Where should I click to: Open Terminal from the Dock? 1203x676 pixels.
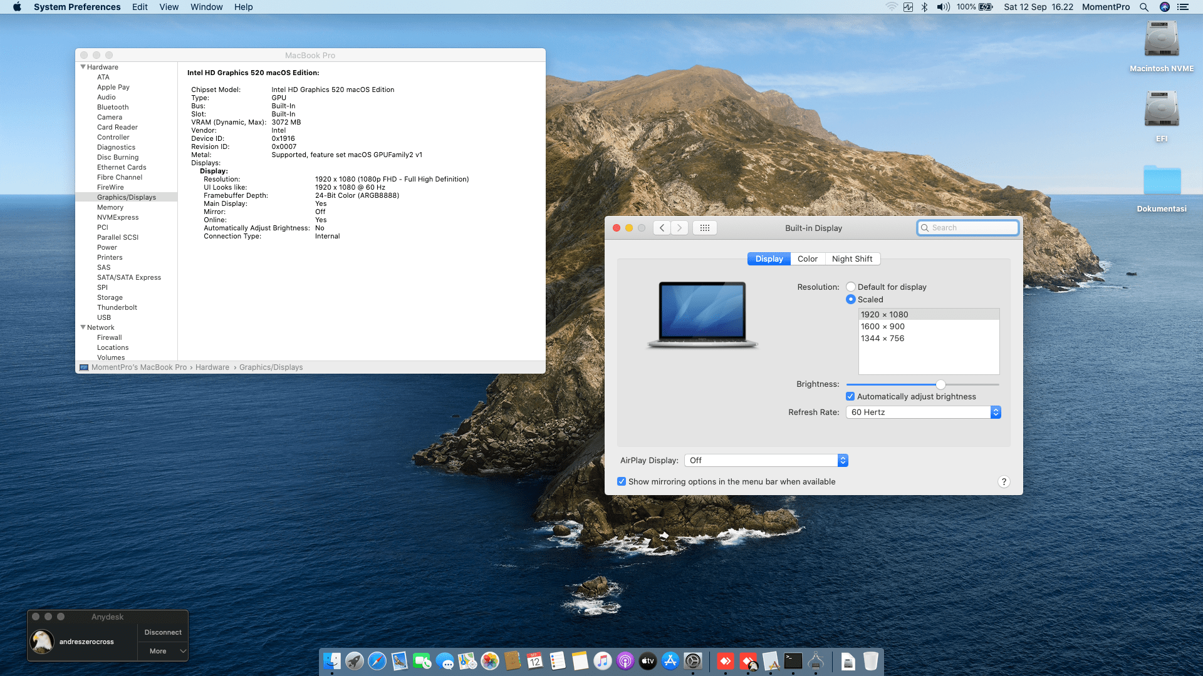click(x=793, y=661)
